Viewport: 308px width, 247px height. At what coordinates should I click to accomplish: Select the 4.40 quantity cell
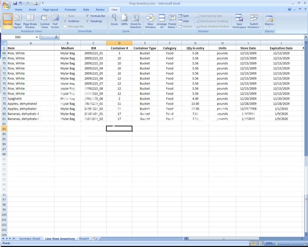195,99
